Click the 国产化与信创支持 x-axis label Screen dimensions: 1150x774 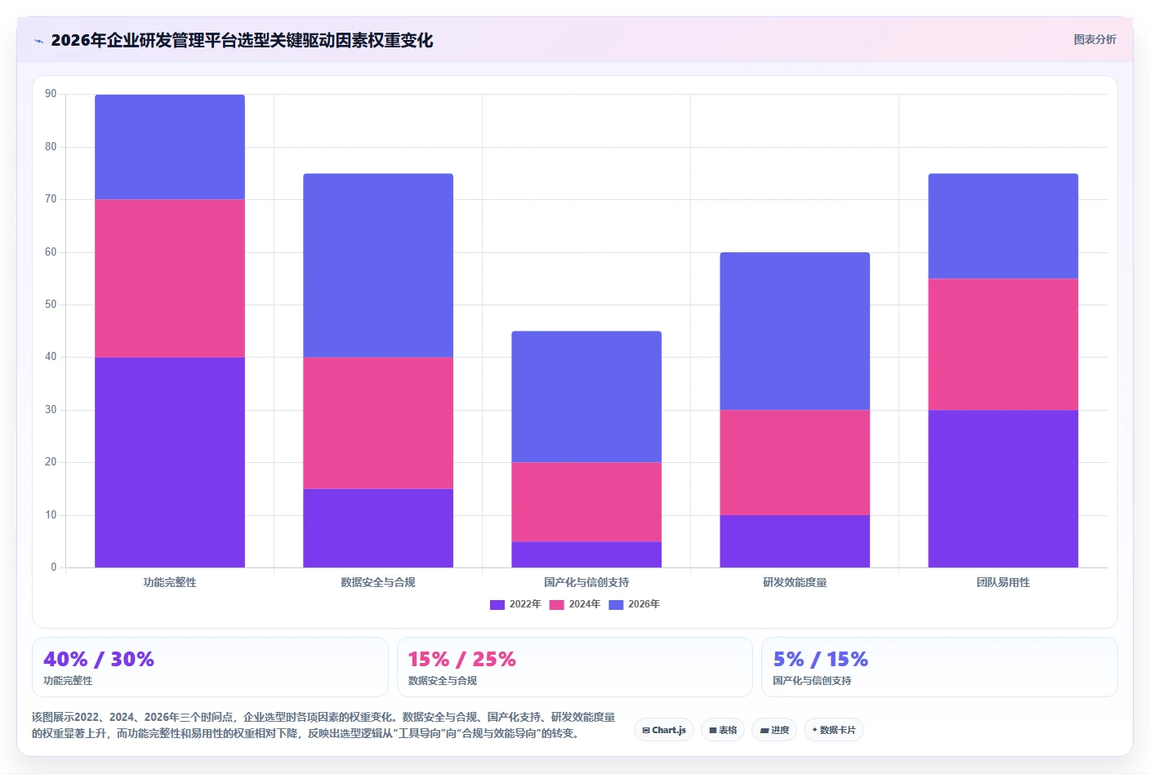(586, 582)
